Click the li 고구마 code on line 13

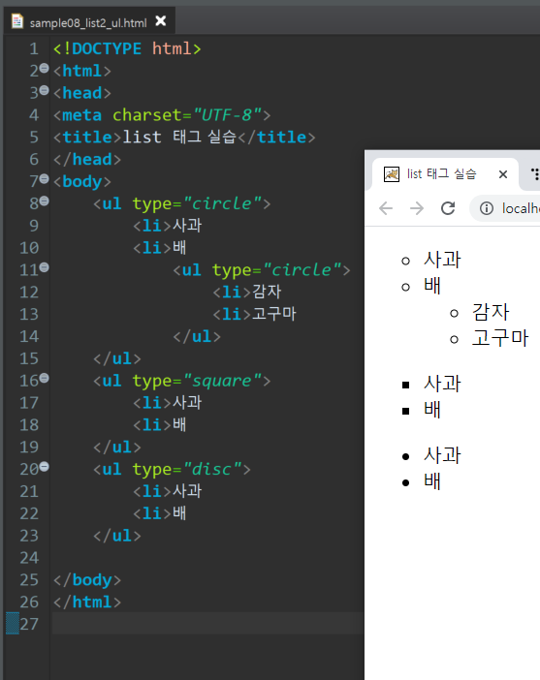255,314
